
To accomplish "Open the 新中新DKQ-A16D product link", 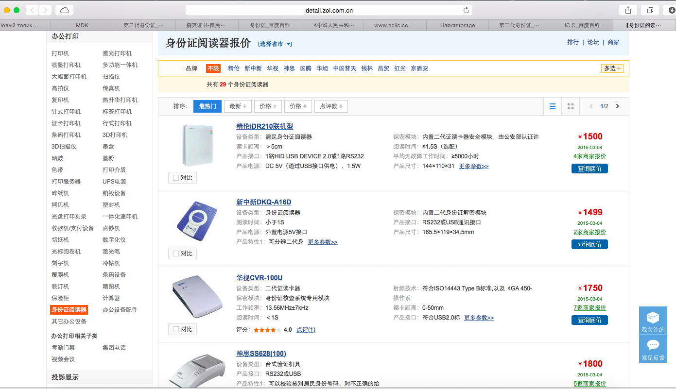I will tap(264, 202).
